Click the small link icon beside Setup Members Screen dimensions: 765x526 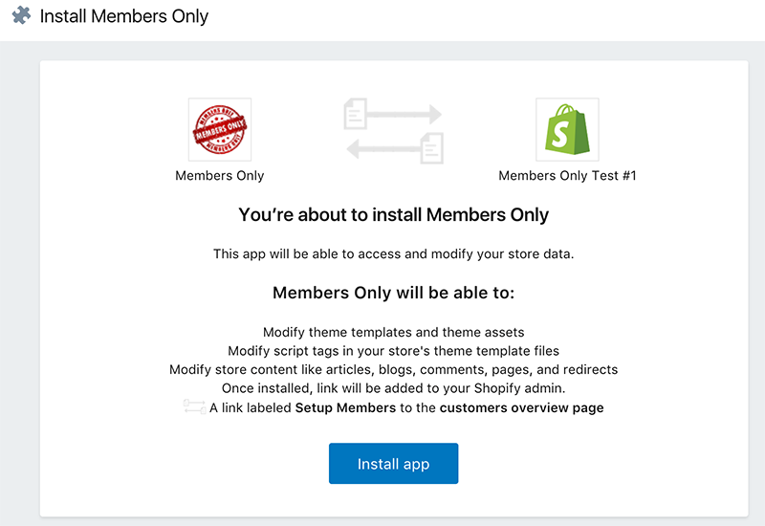tap(195, 406)
